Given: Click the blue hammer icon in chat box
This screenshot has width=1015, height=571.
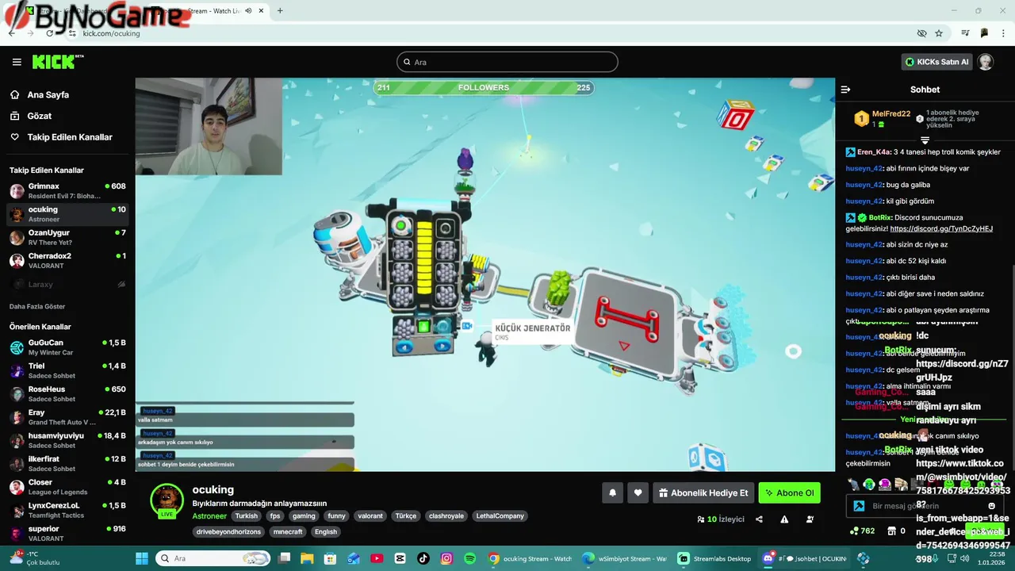Looking at the screenshot, I should pos(859,505).
